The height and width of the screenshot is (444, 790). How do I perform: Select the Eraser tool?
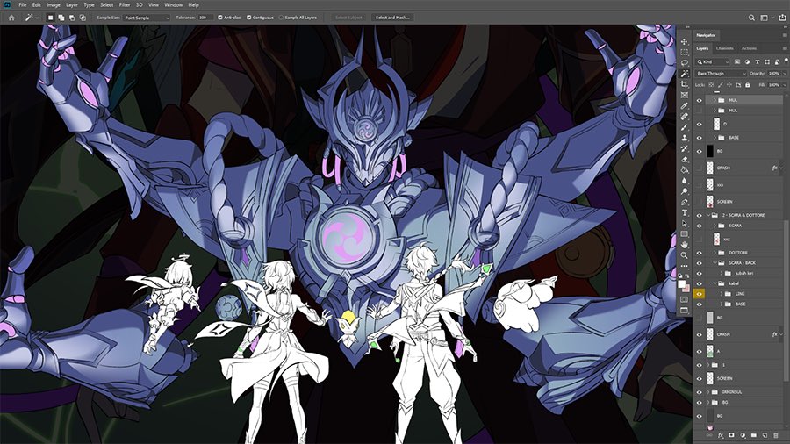click(684, 159)
